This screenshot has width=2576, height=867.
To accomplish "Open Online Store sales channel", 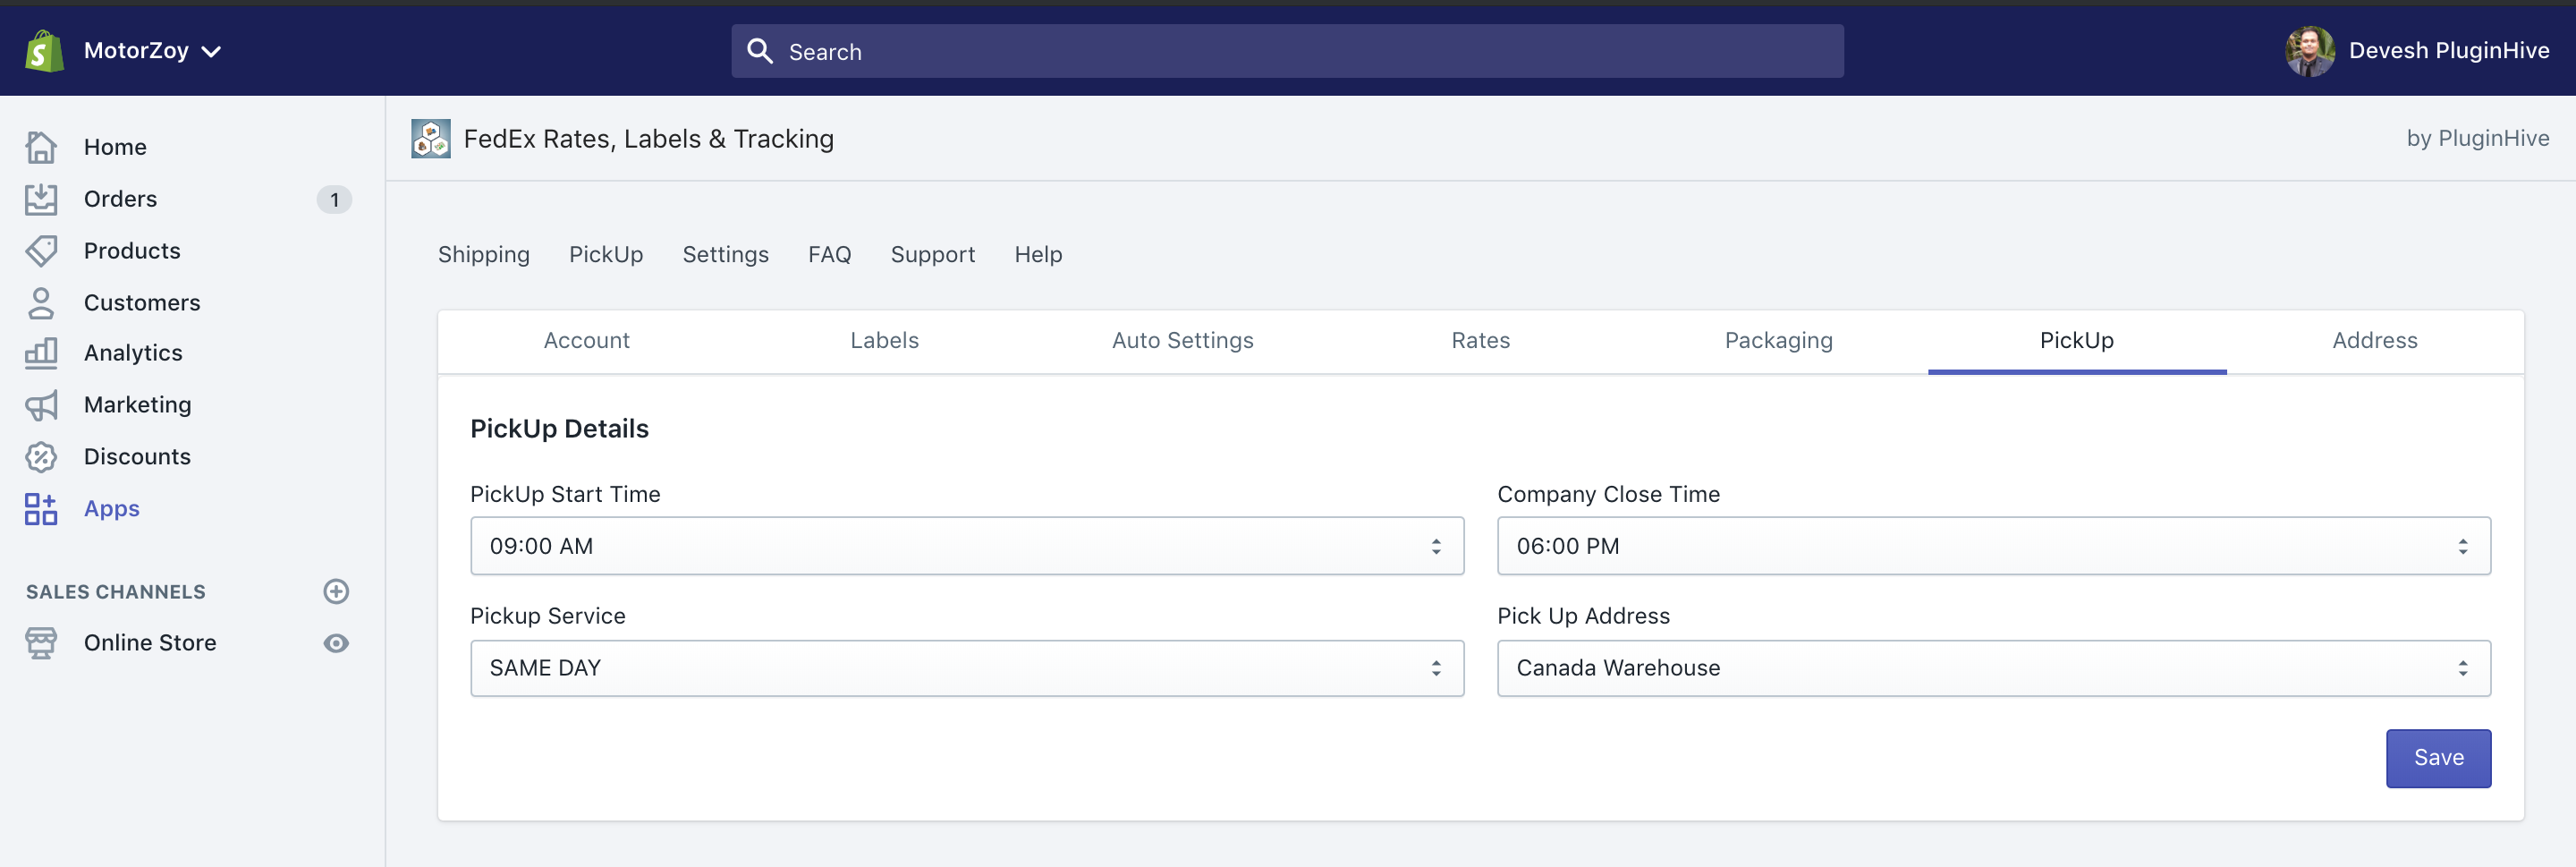I will [150, 643].
